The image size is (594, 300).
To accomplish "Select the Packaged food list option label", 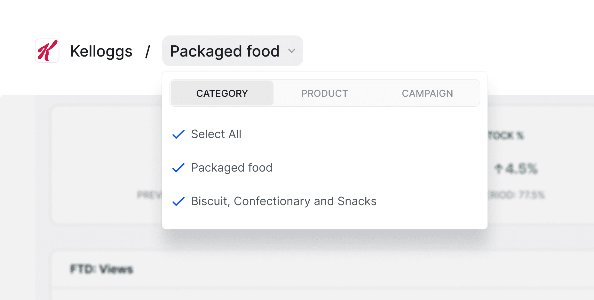I will [232, 168].
